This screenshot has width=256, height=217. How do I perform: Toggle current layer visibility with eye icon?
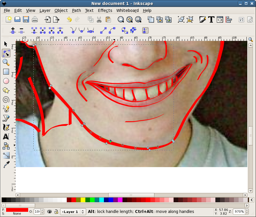(49, 211)
